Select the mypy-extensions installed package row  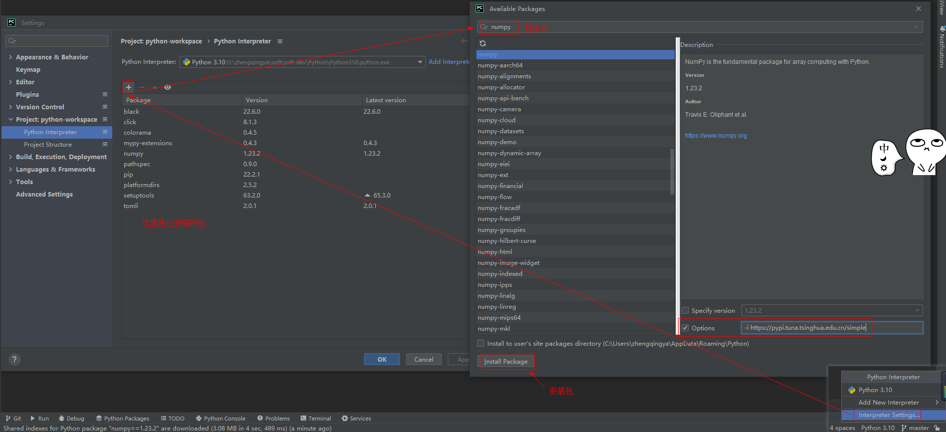coord(295,143)
